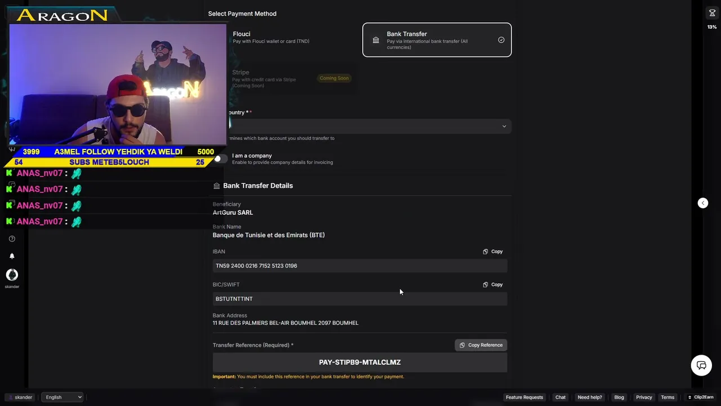Open the Terms footer link
721x406 pixels.
click(667, 397)
